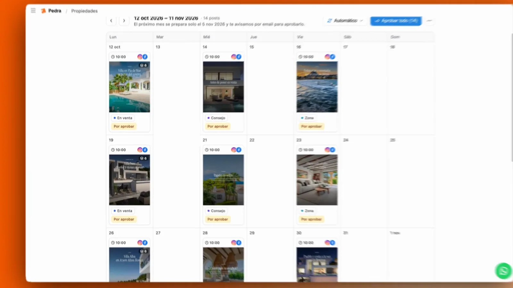
Task: Open the more options ellipsis menu
Action: [x=429, y=20]
